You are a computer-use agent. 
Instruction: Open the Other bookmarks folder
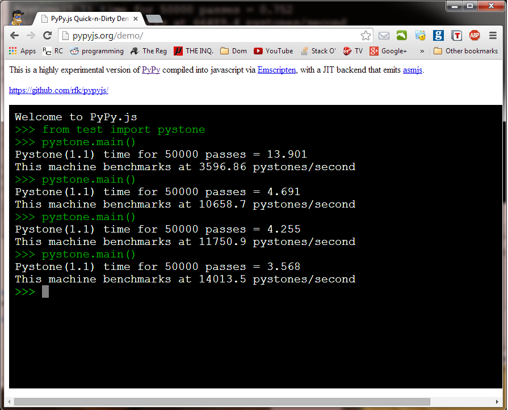tap(465, 51)
